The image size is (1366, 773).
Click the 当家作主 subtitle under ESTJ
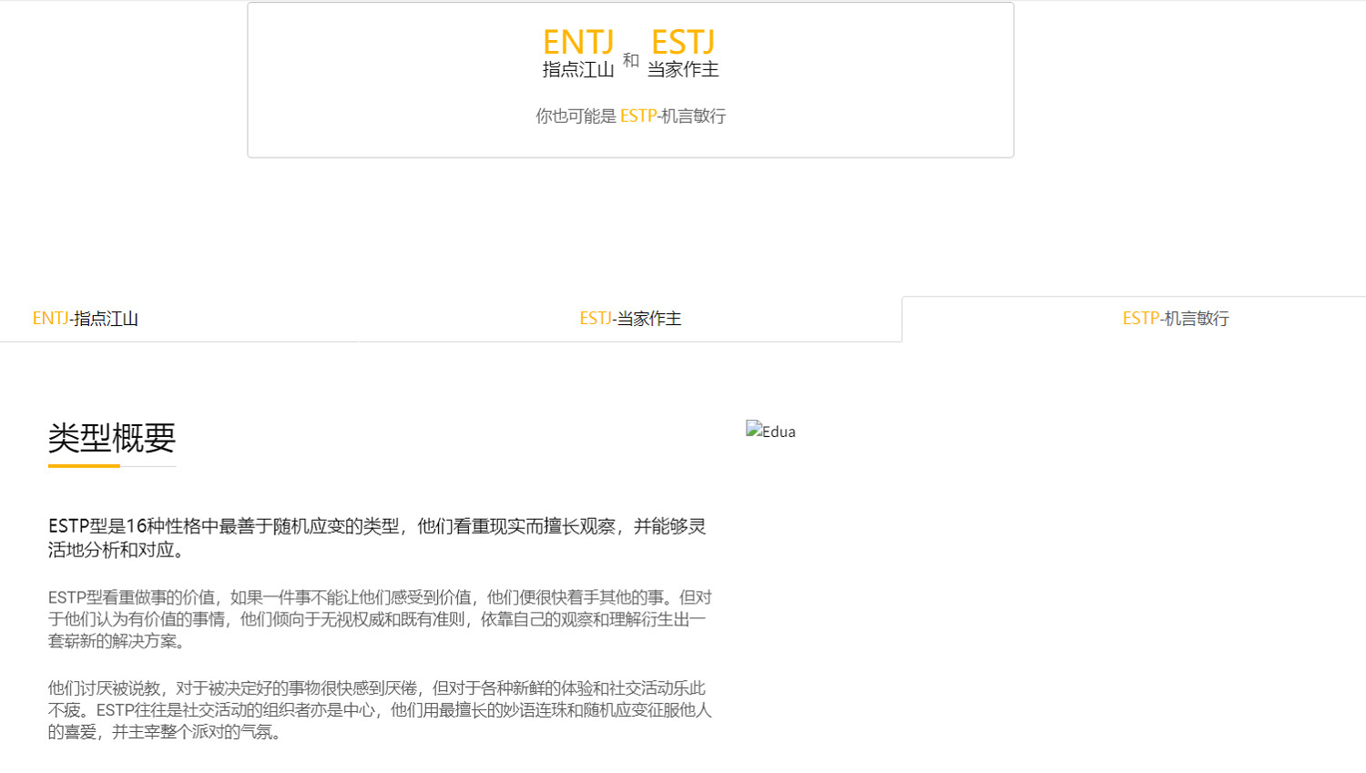[x=683, y=70]
